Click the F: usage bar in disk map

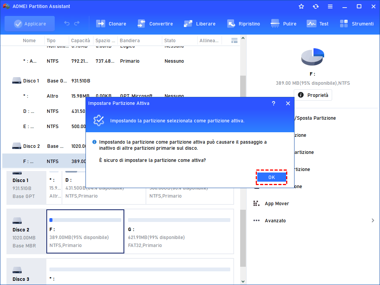(85, 220)
